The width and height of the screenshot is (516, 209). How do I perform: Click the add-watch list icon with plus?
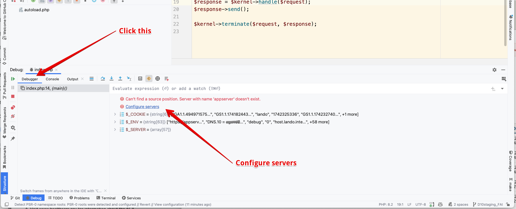click(x=167, y=79)
